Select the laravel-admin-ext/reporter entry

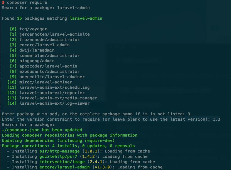coord(52,93)
